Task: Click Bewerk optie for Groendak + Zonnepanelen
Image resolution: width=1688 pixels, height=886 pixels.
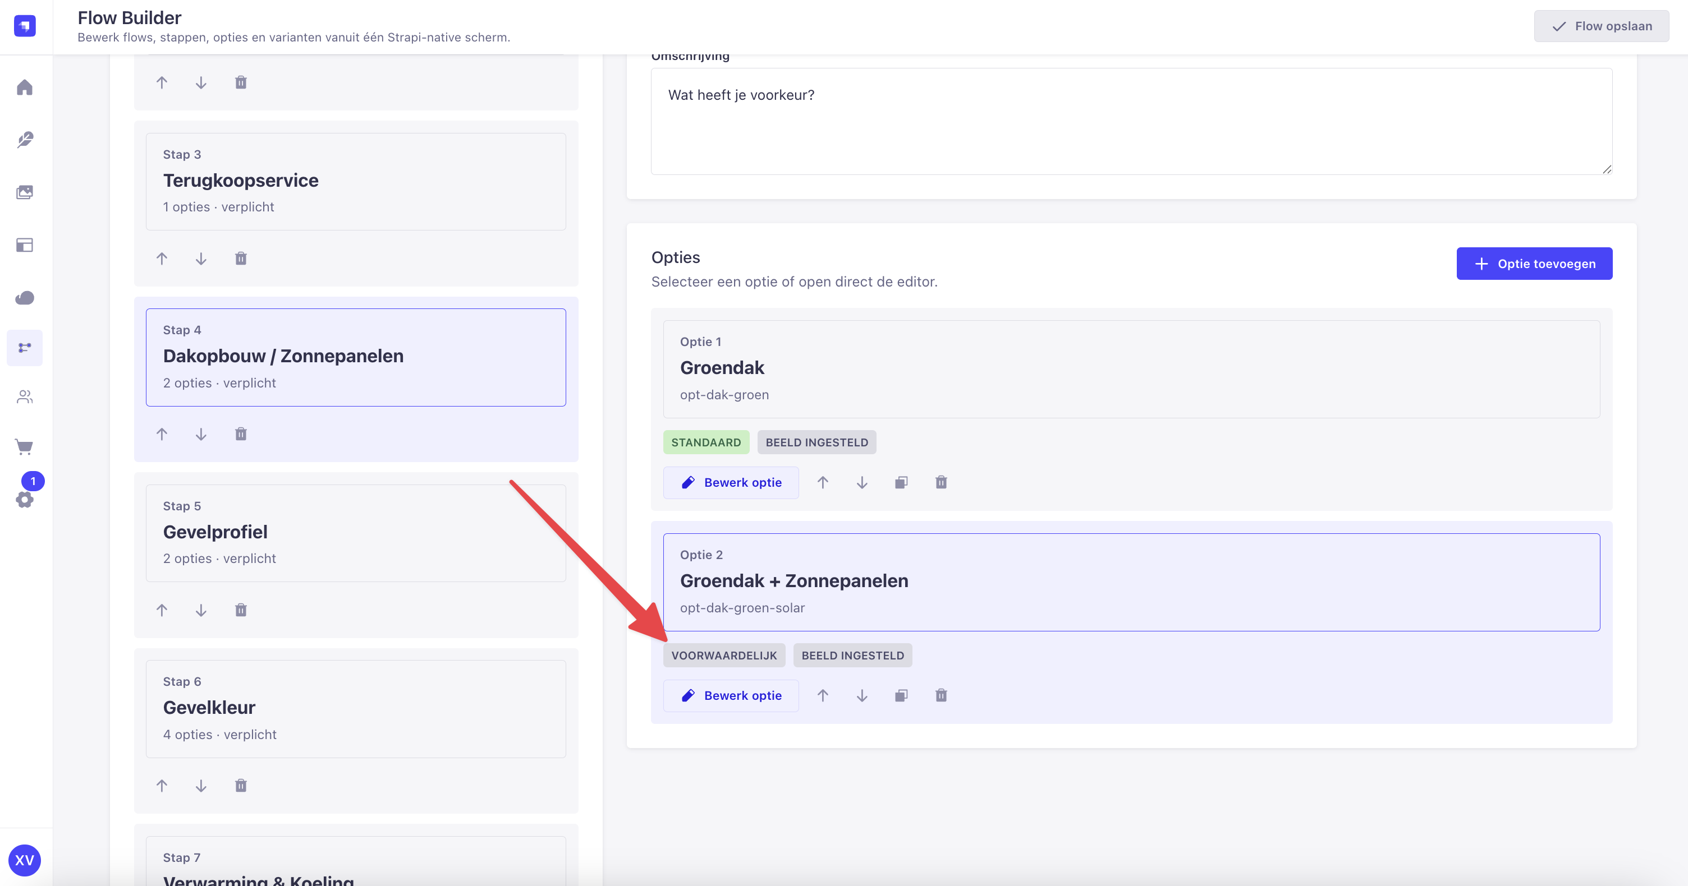Action: tap(731, 695)
